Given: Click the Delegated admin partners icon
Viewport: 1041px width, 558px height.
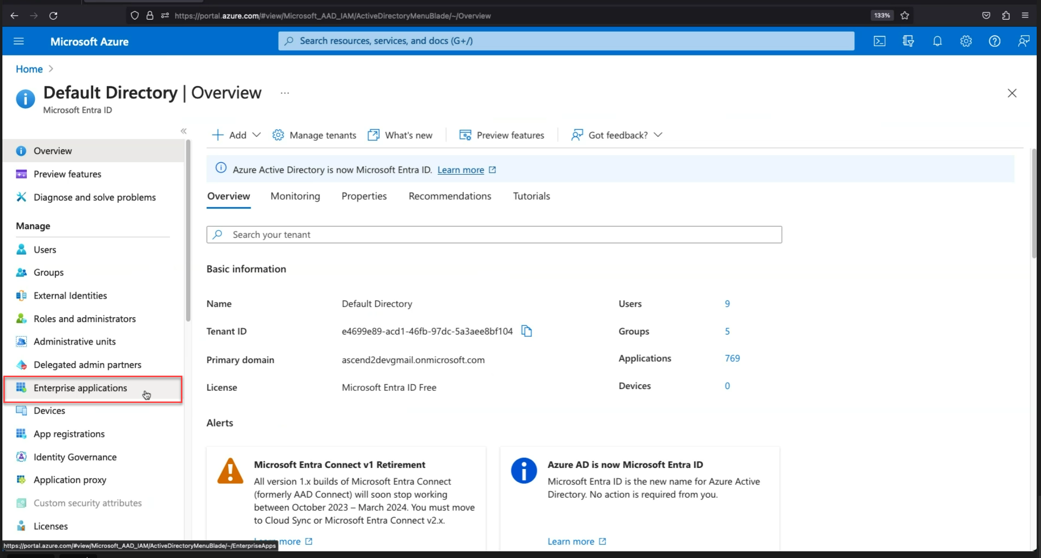Looking at the screenshot, I should (x=21, y=365).
